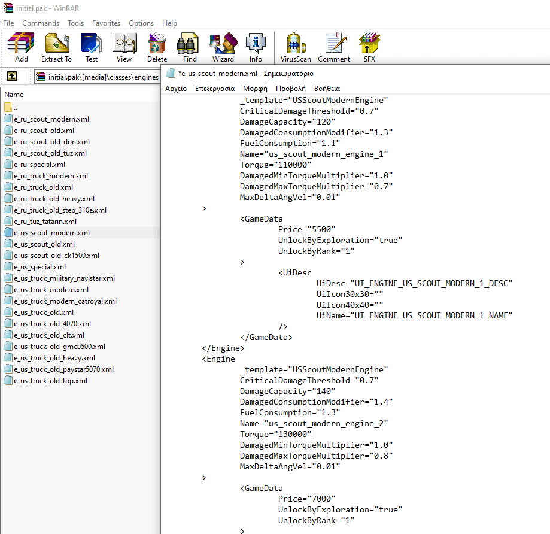The image size is (550, 534).
Task: Go up one folder level button
Action: click(x=11, y=76)
